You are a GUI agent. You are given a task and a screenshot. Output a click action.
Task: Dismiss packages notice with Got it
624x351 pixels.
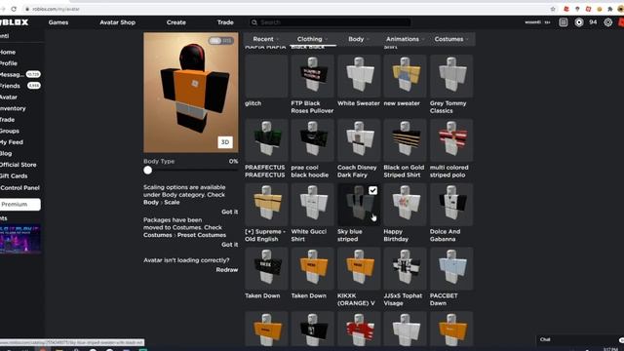click(230, 245)
